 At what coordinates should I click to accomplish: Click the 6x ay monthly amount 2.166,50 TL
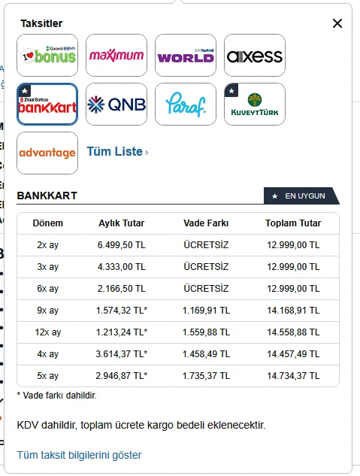121,289
